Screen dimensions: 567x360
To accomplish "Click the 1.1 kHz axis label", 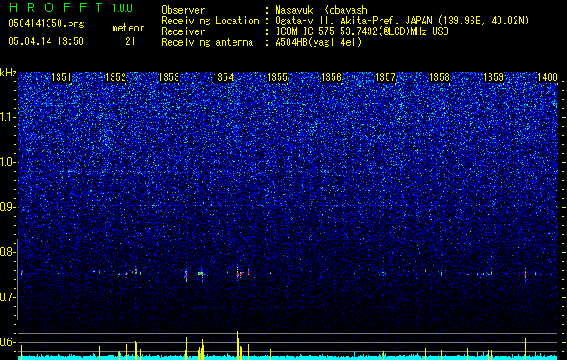I will [x=7, y=117].
